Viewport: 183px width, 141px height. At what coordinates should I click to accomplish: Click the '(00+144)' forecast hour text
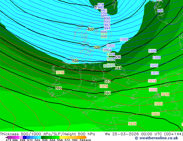[x=174, y=134]
